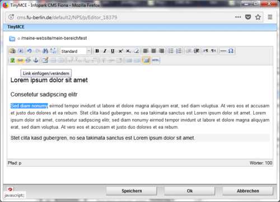The height and width of the screenshot is (202, 280).
Task: Toggle bold formatting
Action: click(97, 51)
